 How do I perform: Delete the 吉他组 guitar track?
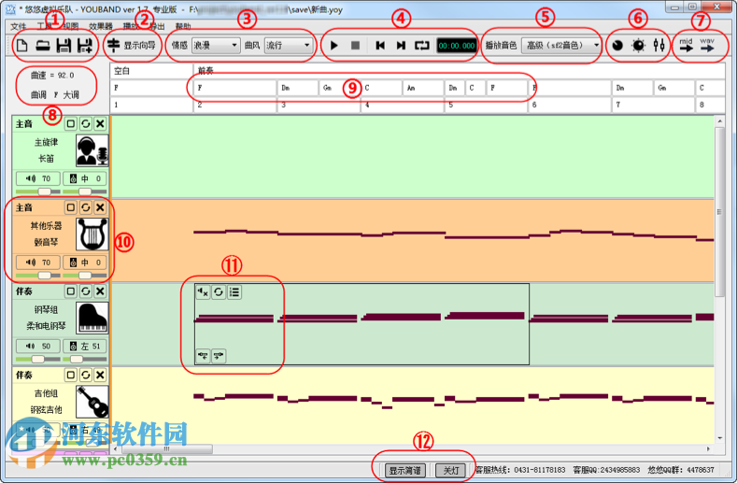(x=100, y=375)
